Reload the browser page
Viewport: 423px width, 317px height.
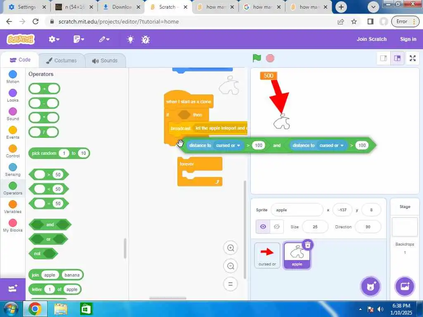[x=36, y=21]
